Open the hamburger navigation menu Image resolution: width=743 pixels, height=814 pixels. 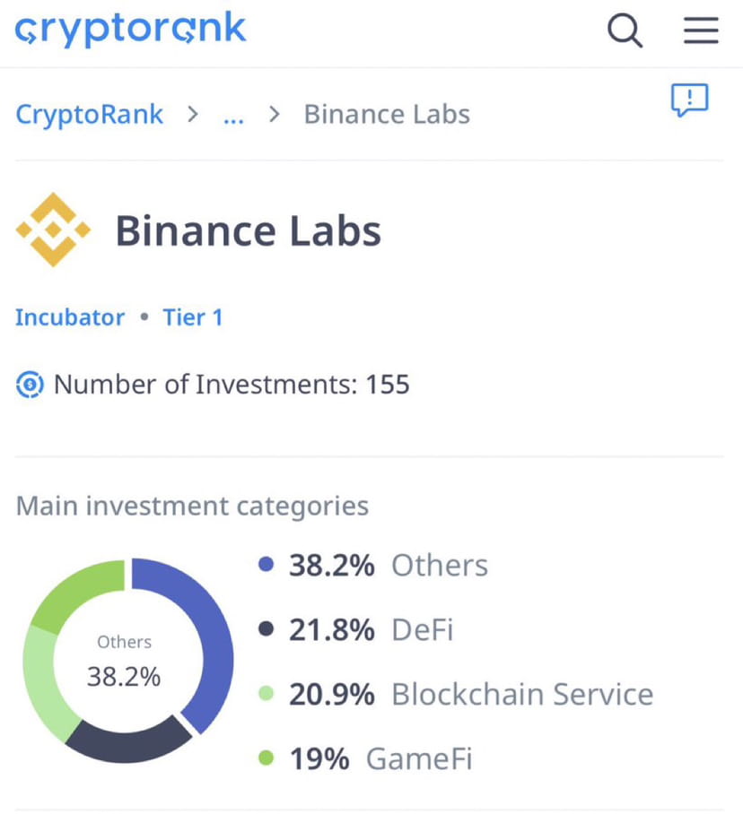701,30
